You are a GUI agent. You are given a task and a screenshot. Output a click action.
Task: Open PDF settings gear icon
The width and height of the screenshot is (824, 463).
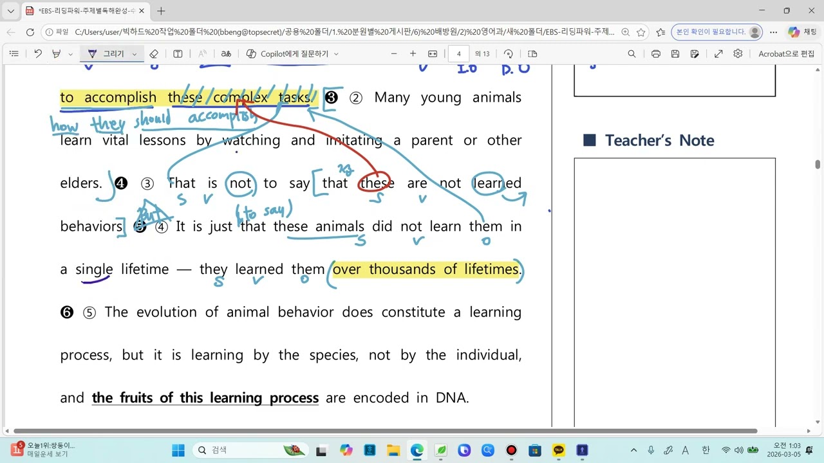(738, 54)
